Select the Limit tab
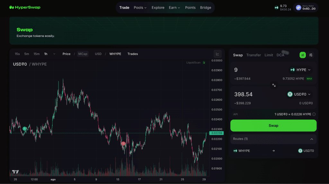Viewport: 329px width, 184px height. click(x=269, y=55)
